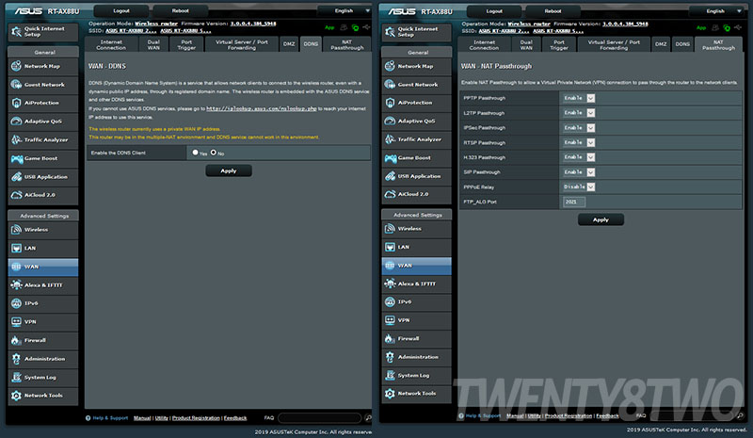Open Quick Internet Setup in right window
The height and width of the screenshot is (438, 753).
[416, 32]
